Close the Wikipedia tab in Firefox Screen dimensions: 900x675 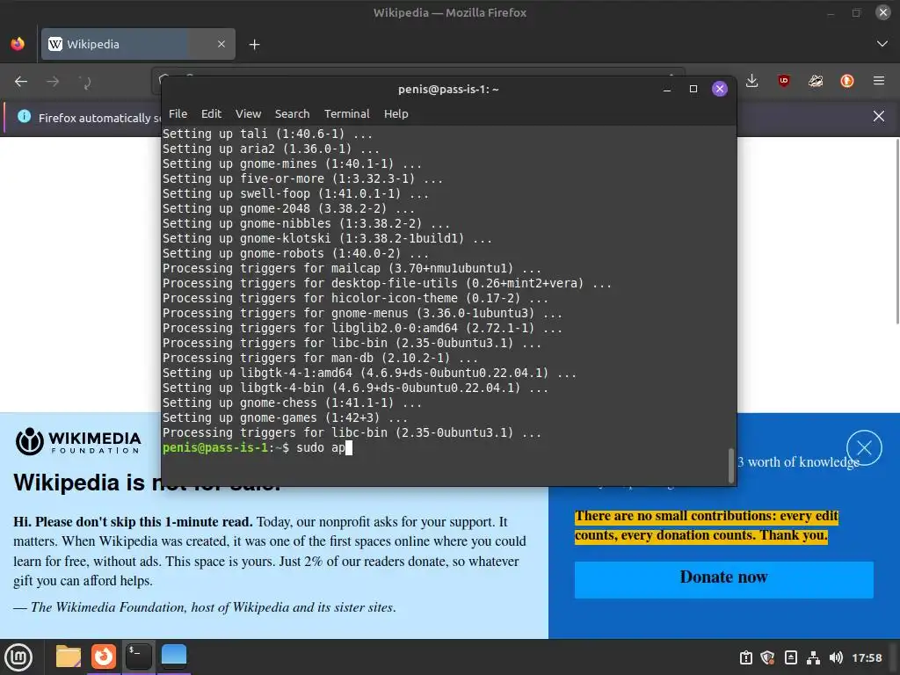221,44
